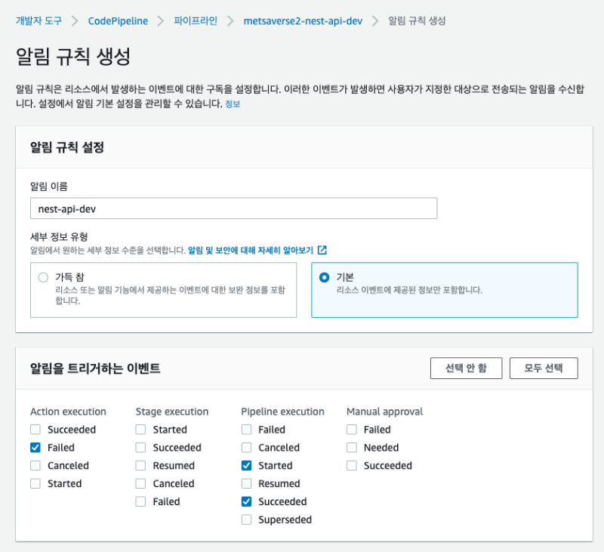Click the Stage execution column label
Screen dimensions: 604x552
[x=172, y=412]
